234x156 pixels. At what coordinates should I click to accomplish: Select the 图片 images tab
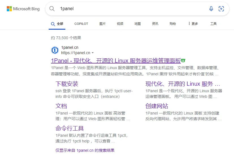pos(102,24)
